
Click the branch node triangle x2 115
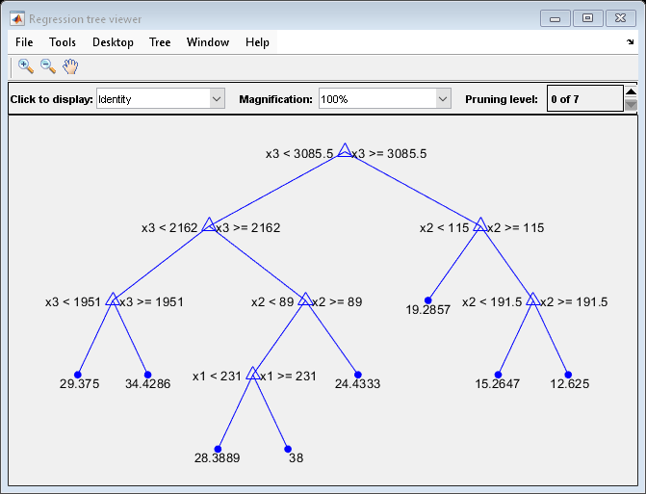tap(480, 224)
